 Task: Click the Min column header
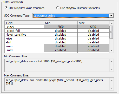[61, 23]
